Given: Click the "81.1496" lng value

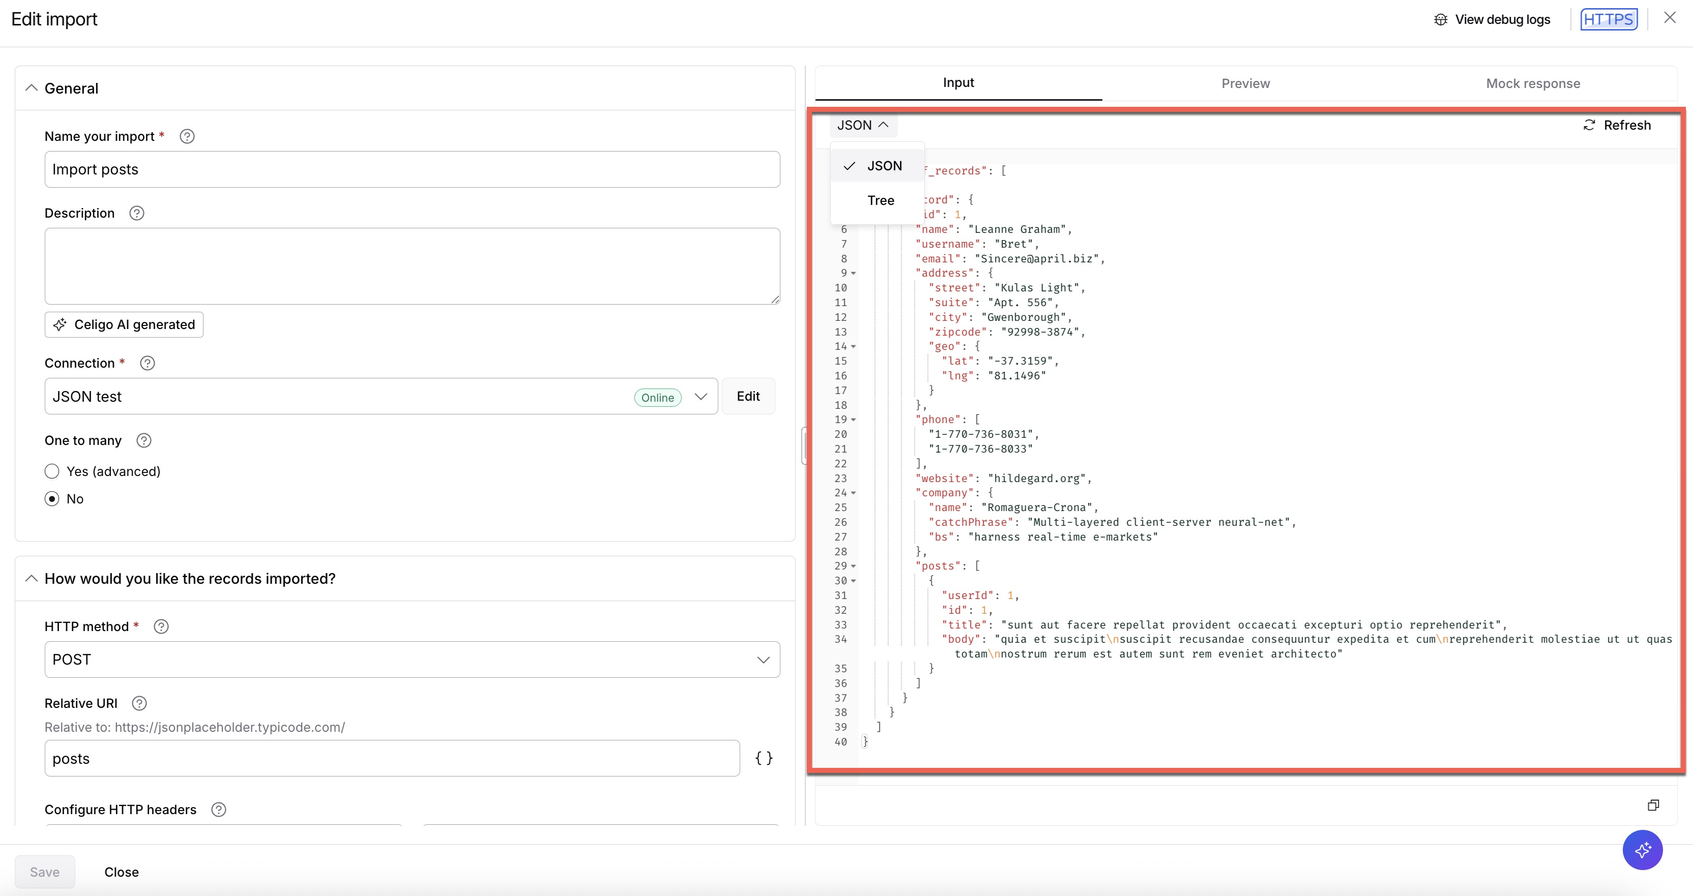Looking at the screenshot, I should click(1017, 376).
